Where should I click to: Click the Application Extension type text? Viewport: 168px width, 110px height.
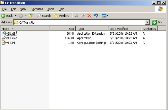tap(91, 34)
